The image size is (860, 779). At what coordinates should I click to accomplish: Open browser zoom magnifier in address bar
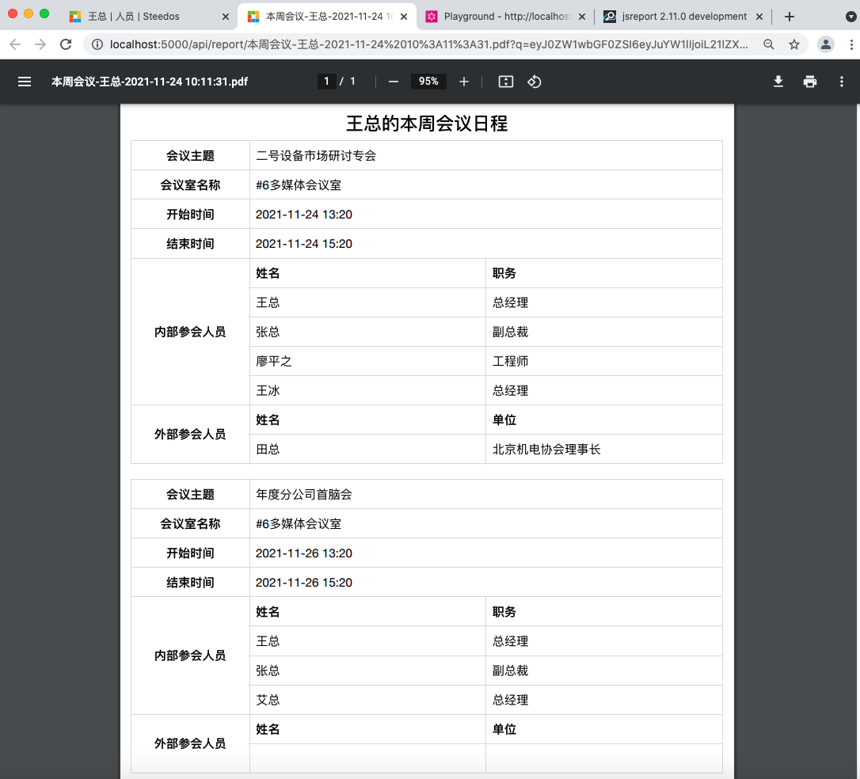pyautogui.click(x=769, y=44)
